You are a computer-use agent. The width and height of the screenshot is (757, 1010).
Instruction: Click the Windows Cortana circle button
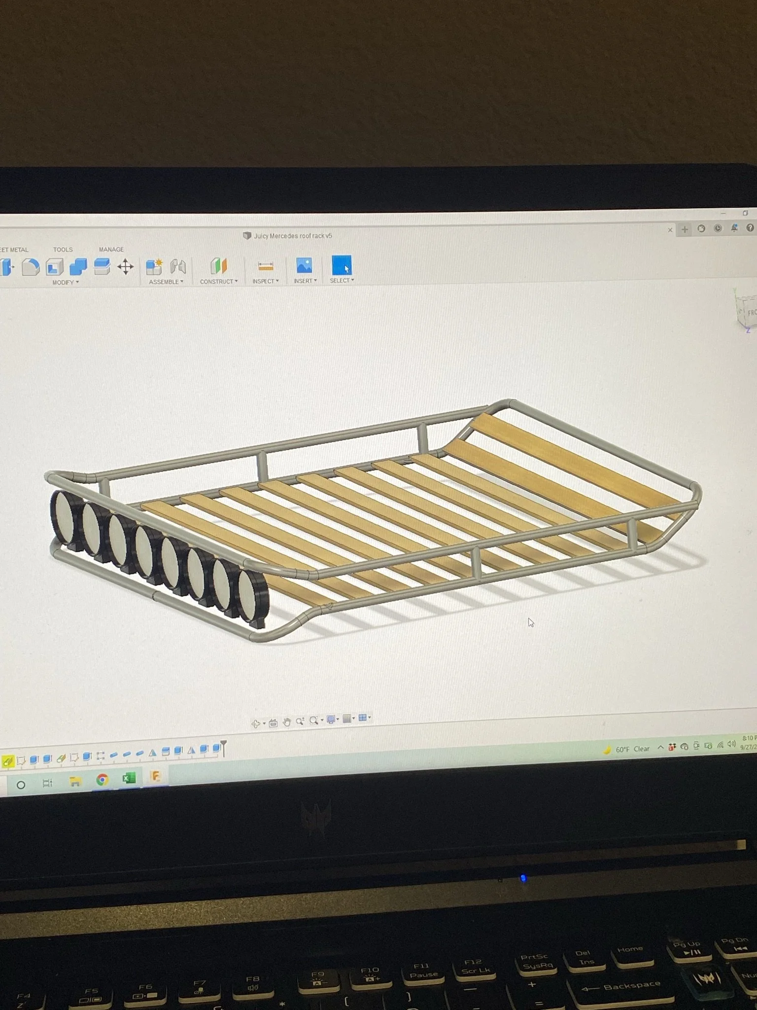point(21,785)
